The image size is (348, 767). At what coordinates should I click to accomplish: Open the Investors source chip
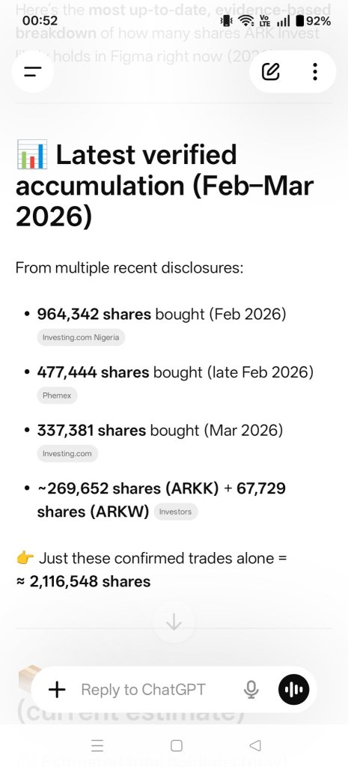pos(176,512)
